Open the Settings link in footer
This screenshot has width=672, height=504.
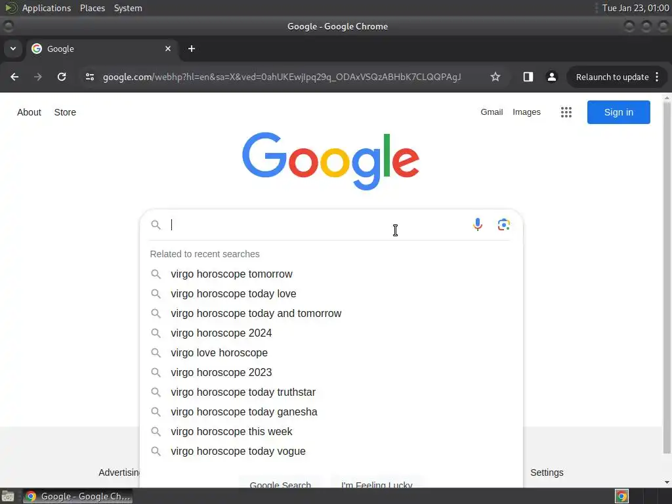[x=547, y=472]
